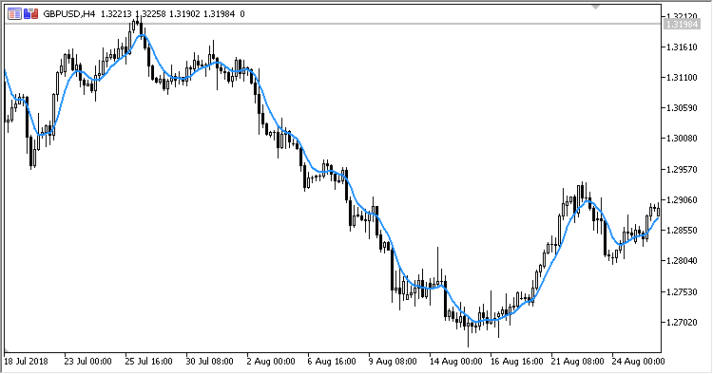
Task: Click the 2 Aug 00:00 time label
Action: click(271, 362)
